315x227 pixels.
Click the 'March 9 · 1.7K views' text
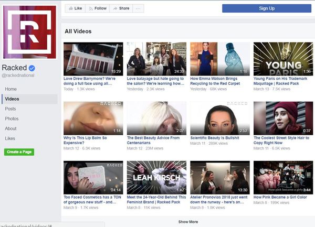pos(81,208)
